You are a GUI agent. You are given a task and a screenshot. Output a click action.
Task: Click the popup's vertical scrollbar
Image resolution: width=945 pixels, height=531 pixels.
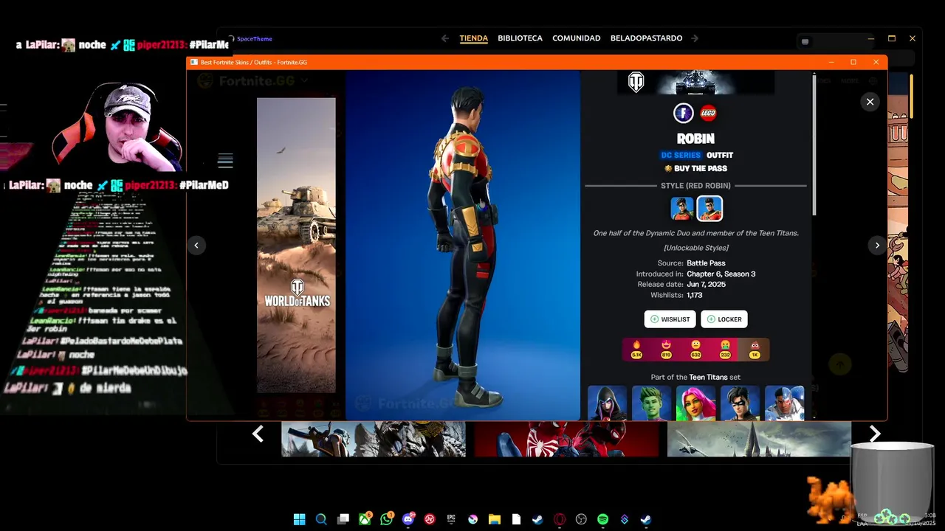[814, 144]
